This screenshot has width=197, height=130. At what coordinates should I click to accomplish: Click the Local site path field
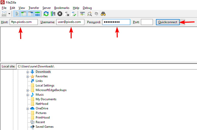coord(107,66)
